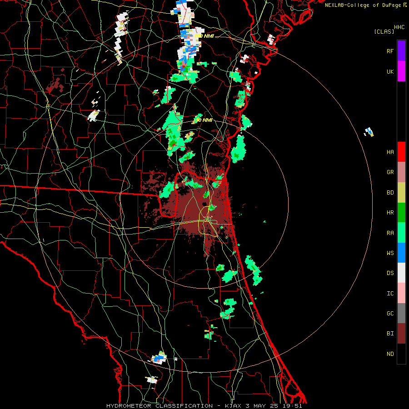Click the 'DS' legend label

click(x=390, y=273)
